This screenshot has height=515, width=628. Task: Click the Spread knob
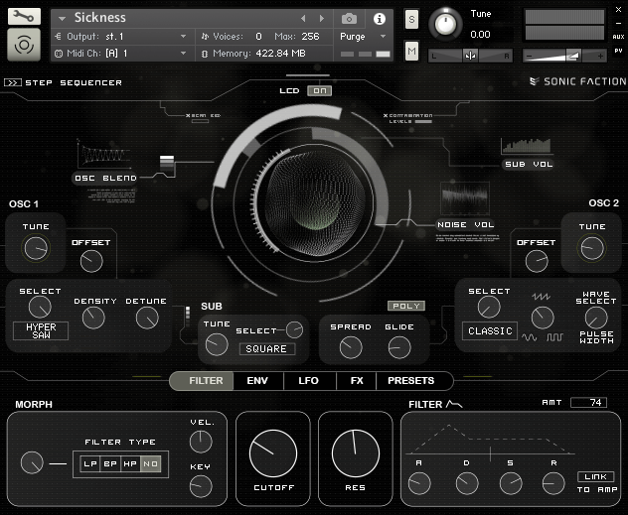point(351,347)
